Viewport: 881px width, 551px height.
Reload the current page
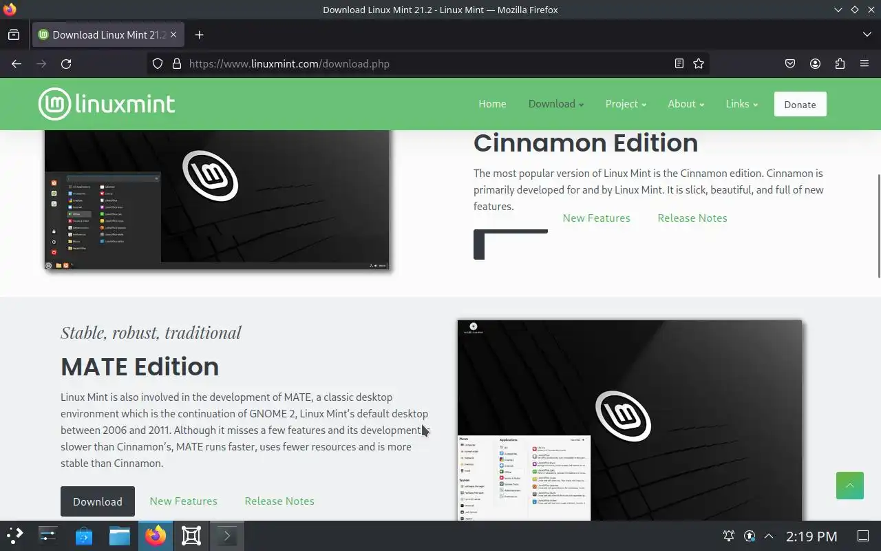(66, 64)
